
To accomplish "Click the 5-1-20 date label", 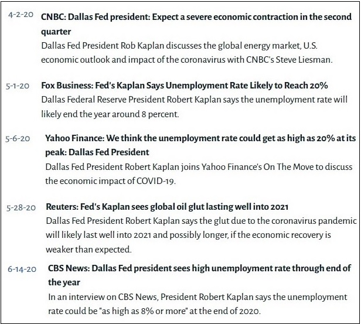I will pos(18,86).
